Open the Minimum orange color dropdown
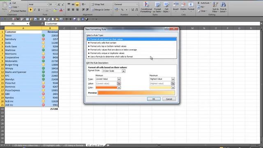This screenshot has height=148, width=263. (119, 88)
